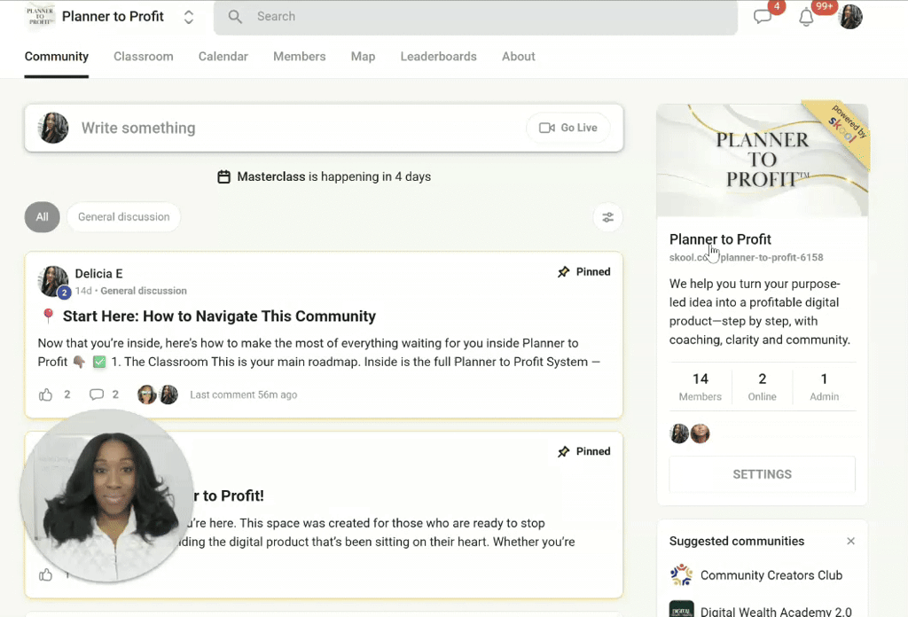Viewport: 908px width, 617px height.
Task: Click Last comment 56m ago text
Action: [243, 394]
